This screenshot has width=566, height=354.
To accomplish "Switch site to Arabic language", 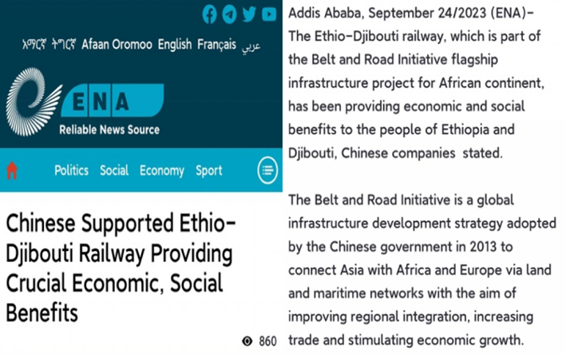I will coord(251,46).
